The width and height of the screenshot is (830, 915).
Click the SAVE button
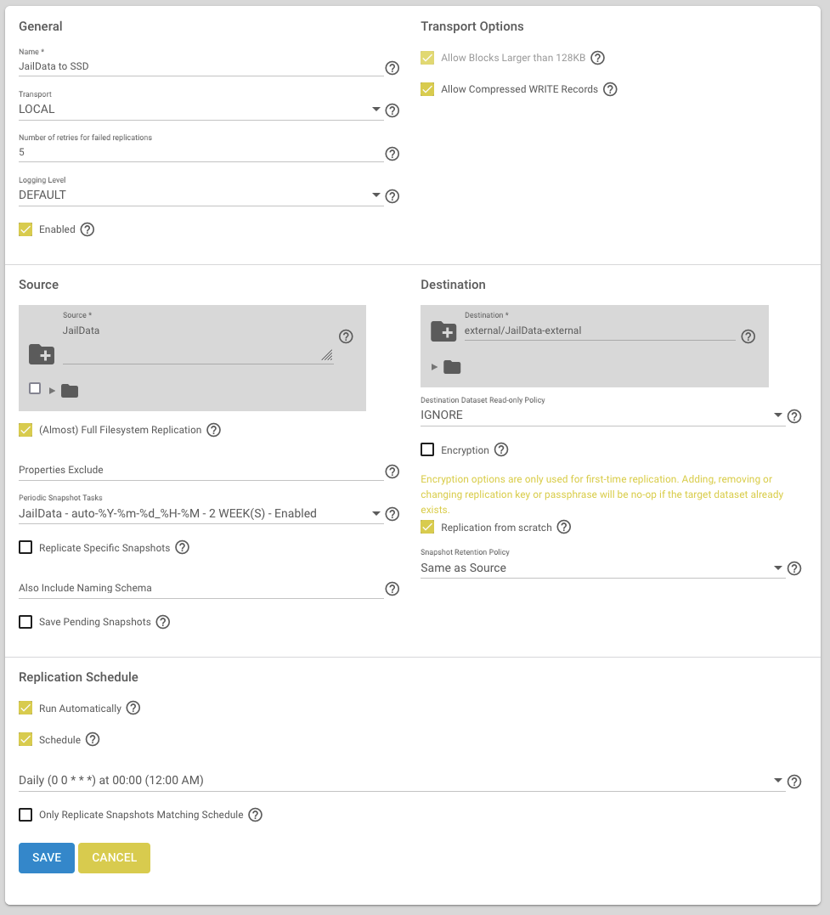pos(47,858)
